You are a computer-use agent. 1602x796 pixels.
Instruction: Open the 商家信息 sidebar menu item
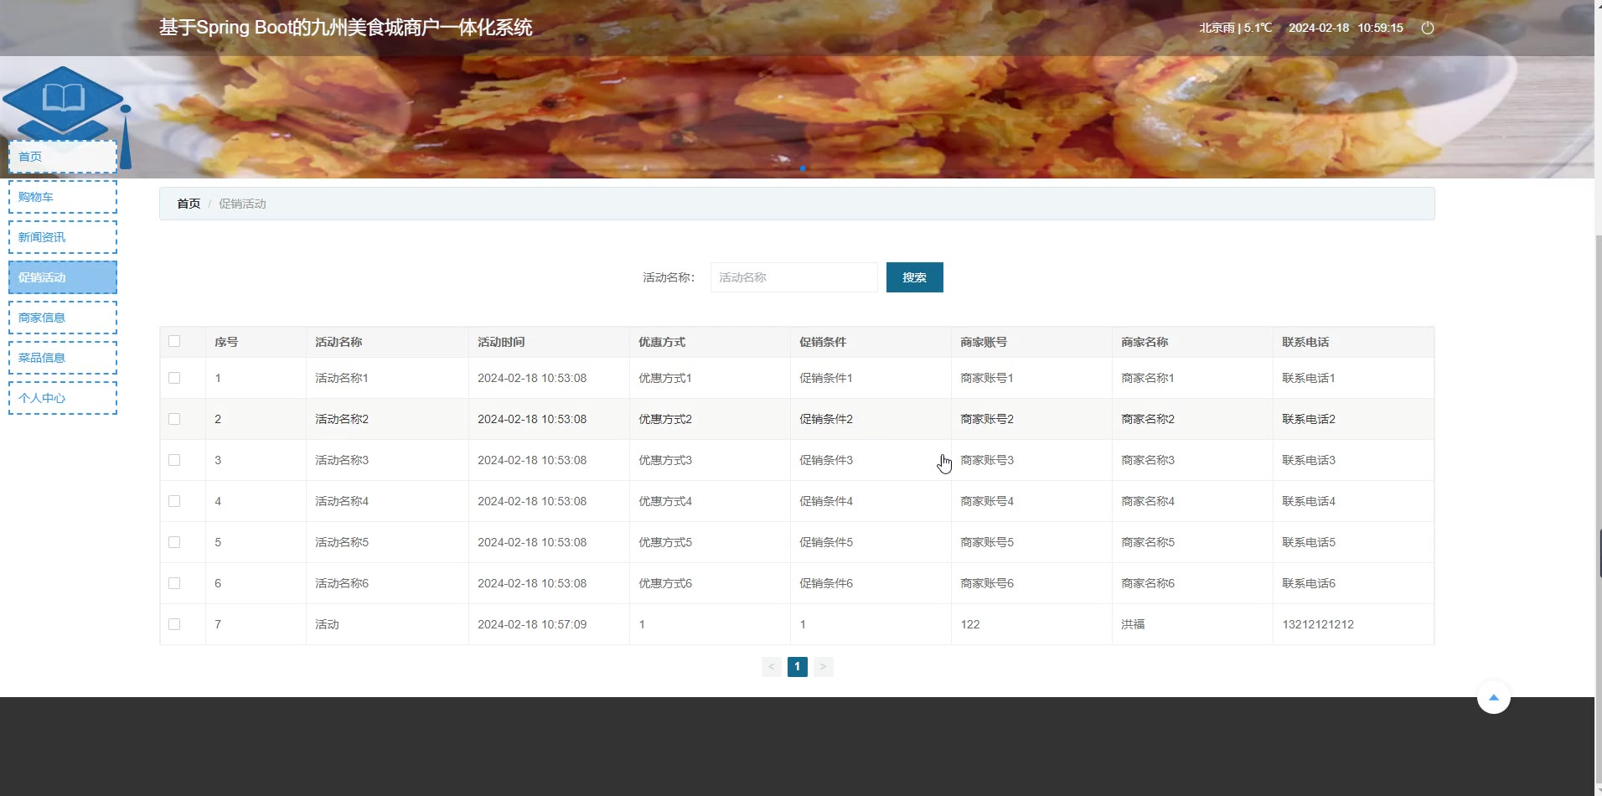click(63, 318)
